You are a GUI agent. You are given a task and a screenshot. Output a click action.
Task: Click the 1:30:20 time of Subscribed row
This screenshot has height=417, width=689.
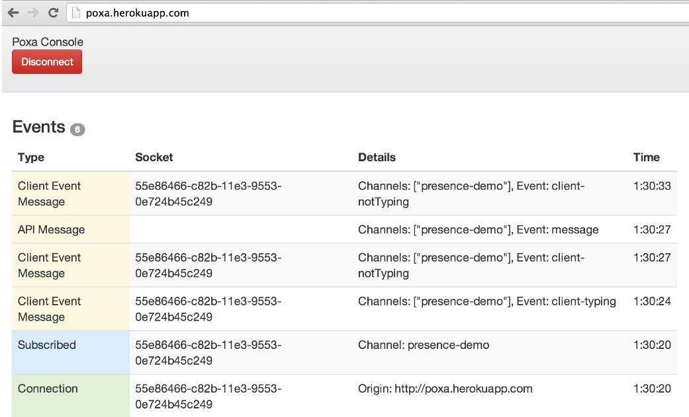(652, 345)
